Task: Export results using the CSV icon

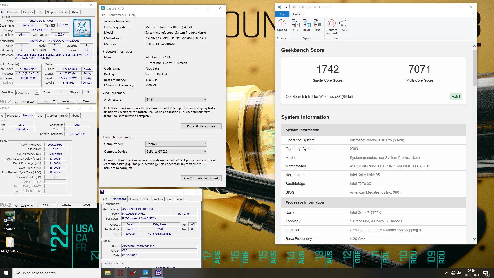Action: tap(296, 25)
